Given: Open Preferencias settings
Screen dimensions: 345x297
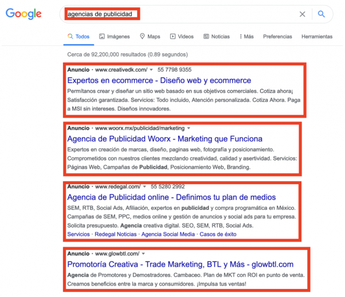Looking at the screenshot, I should point(277,37).
